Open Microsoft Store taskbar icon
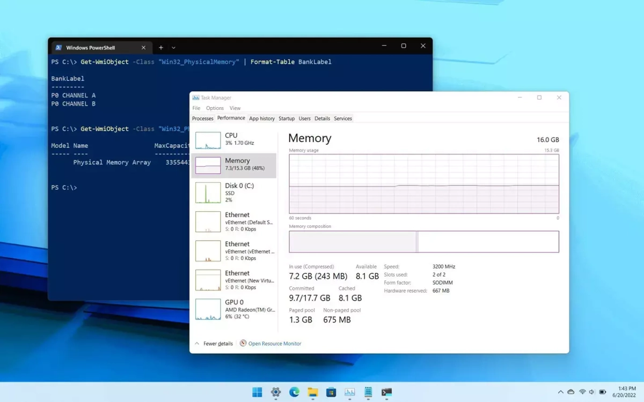Image resolution: width=644 pixels, height=402 pixels. click(331, 392)
